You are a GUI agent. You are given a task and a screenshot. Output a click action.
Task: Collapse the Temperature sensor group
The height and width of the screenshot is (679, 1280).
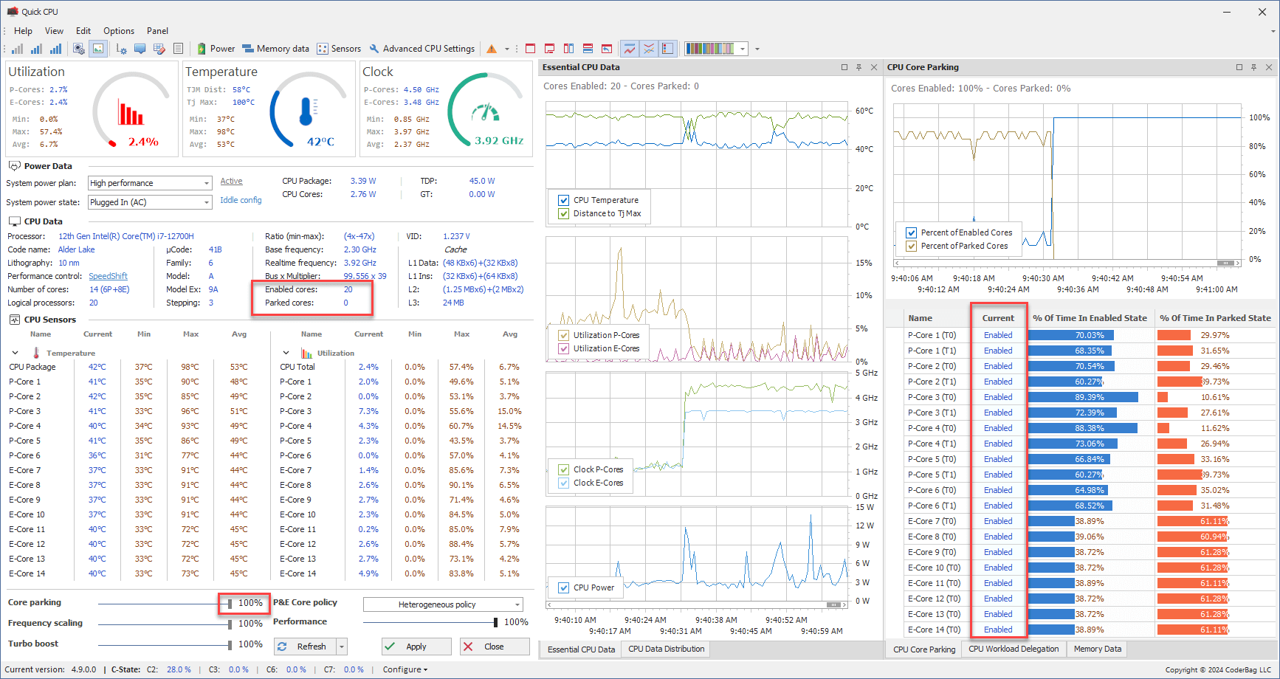[x=15, y=353]
